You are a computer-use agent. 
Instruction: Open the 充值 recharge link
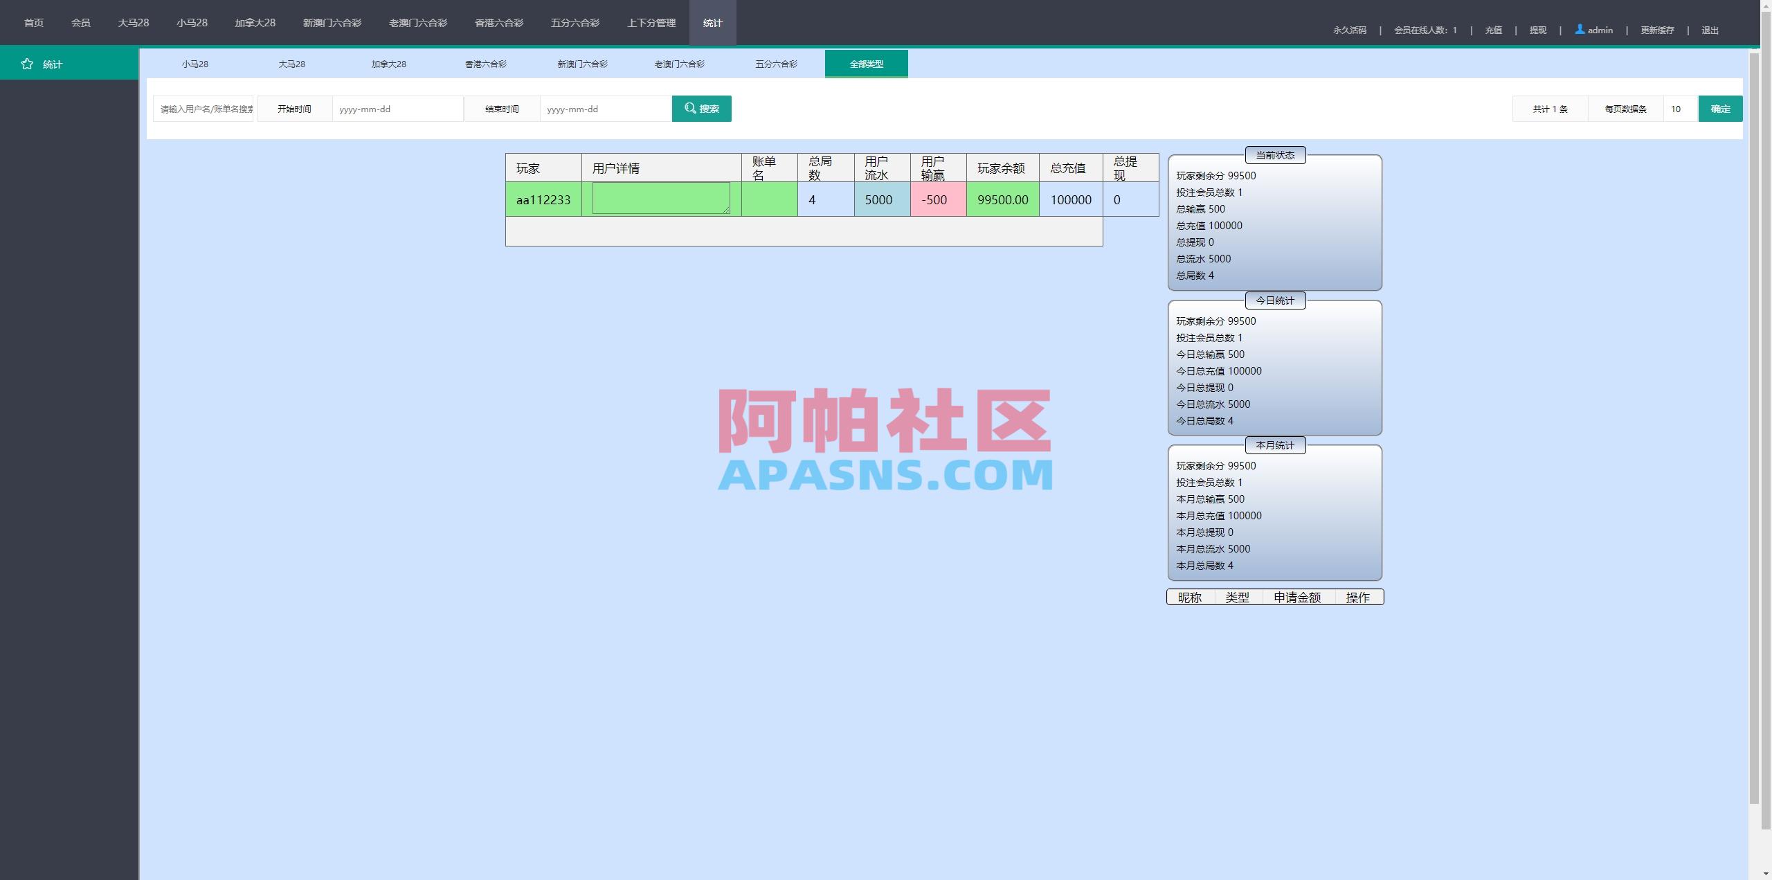click(x=1493, y=30)
